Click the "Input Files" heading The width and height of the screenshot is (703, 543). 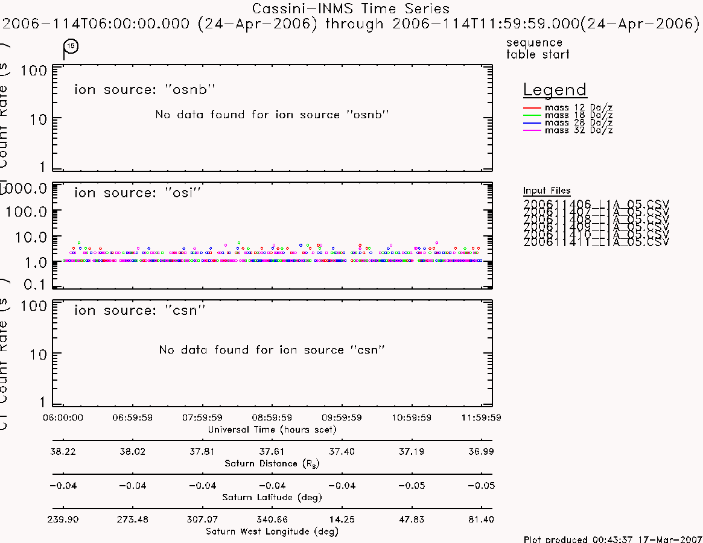coord(547,191)
